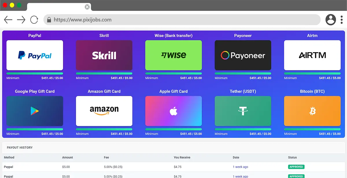
Task: Click the Amount column header
Action: click(x=67, y=158)
